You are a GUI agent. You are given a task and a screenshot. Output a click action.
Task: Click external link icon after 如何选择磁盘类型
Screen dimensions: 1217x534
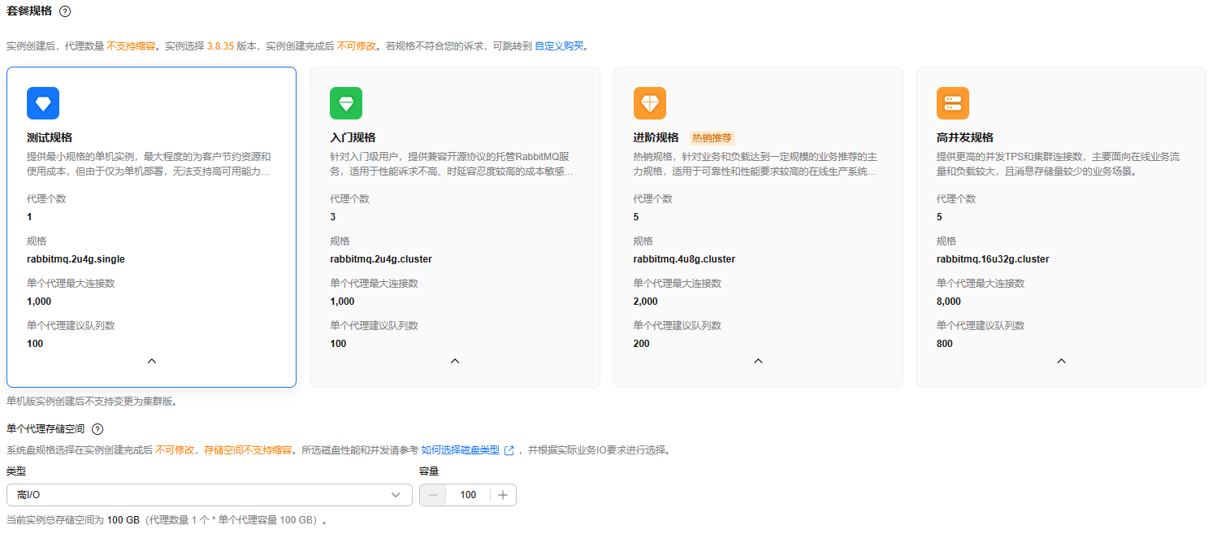coord(509,450)
